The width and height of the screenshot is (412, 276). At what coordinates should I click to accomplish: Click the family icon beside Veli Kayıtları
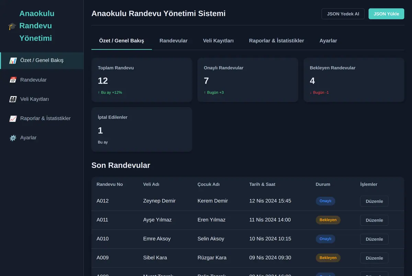pos(13,99)
